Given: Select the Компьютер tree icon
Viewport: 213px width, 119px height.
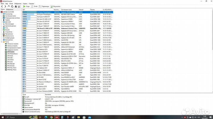Looking at the screenshot, I should point(4,14).
